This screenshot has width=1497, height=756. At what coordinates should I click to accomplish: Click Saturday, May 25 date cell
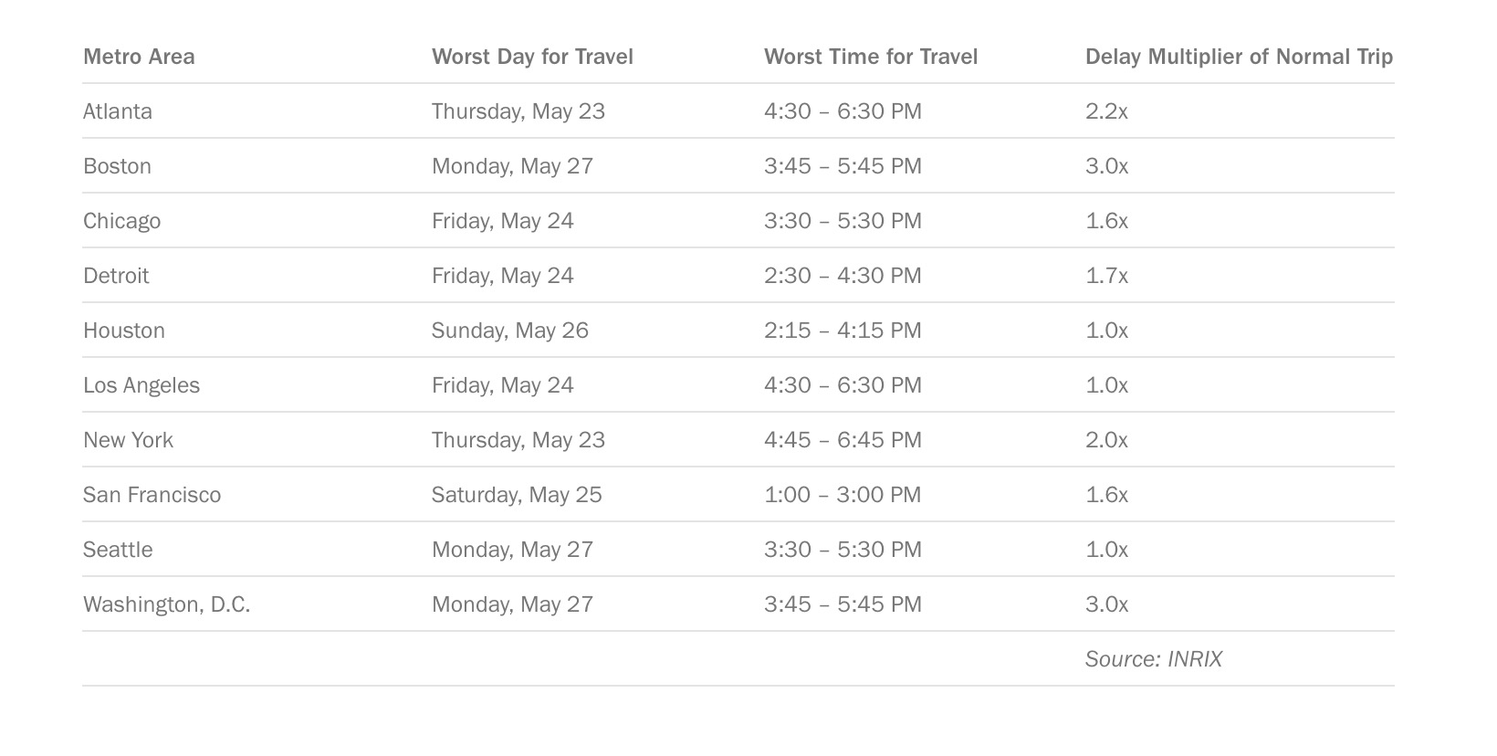[517, 495]
